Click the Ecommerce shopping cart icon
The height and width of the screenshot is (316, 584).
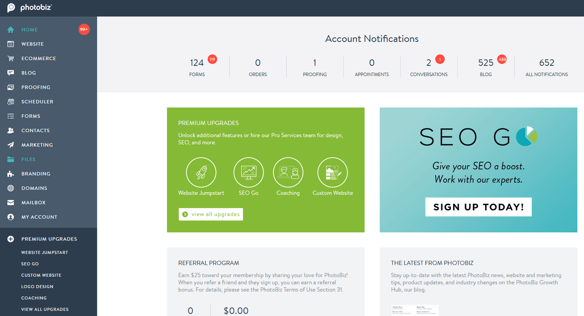coord(11,58)
